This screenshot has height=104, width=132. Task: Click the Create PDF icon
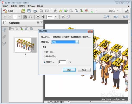(x=5, y=11)
